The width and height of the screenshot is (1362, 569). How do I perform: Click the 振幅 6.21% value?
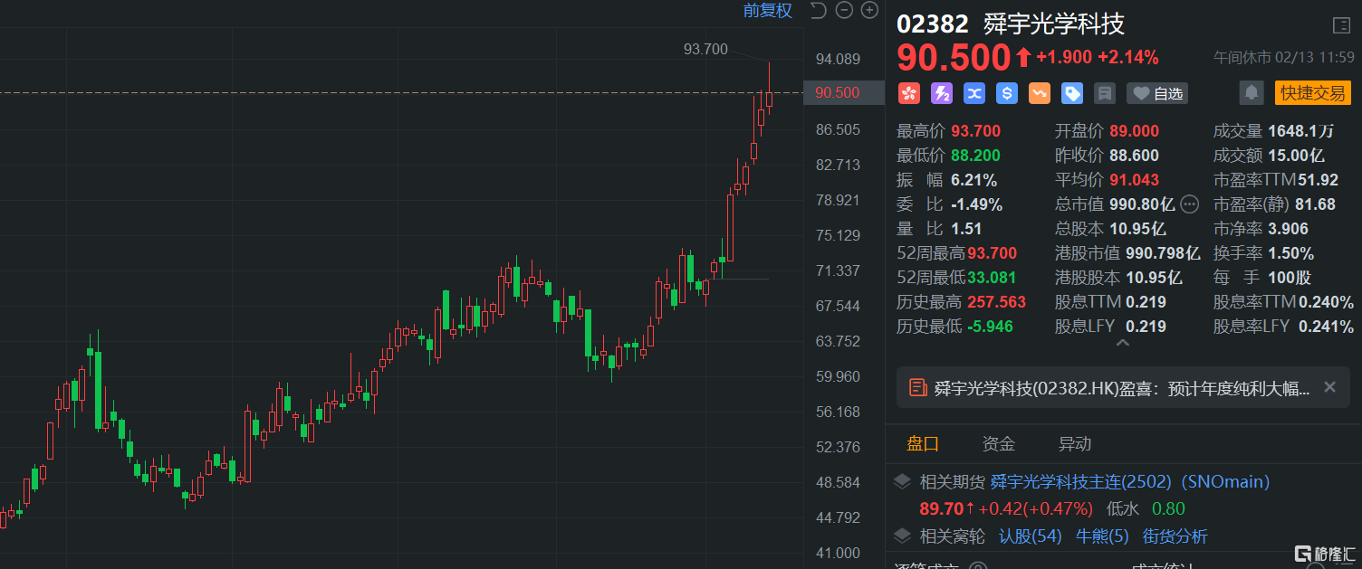click(x=974, y=180)
